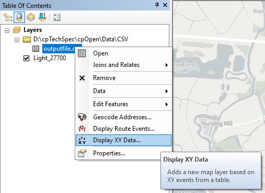Click the Display XY Data icon
Viewport: 265px width, 193px height.
[82, 140]
